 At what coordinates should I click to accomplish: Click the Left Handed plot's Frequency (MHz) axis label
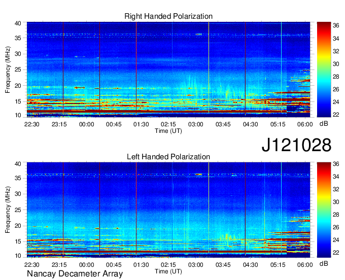[8, 210]
